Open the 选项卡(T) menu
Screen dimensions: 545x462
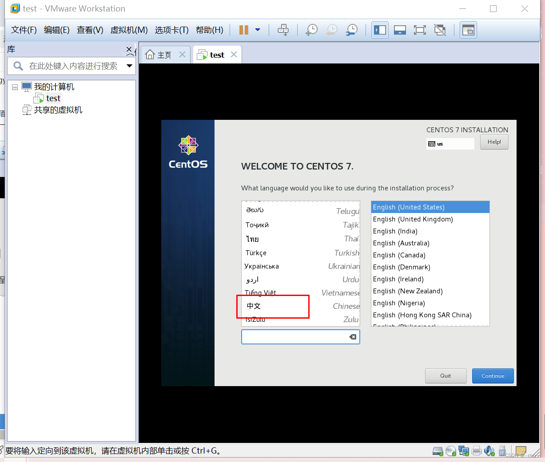pyautogui.click(x=171, y=30)
